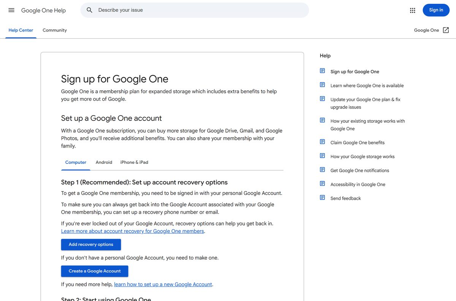Click the external link icon beside Google One
Screen dimensions: 456x301
click(x=446, y=30)
